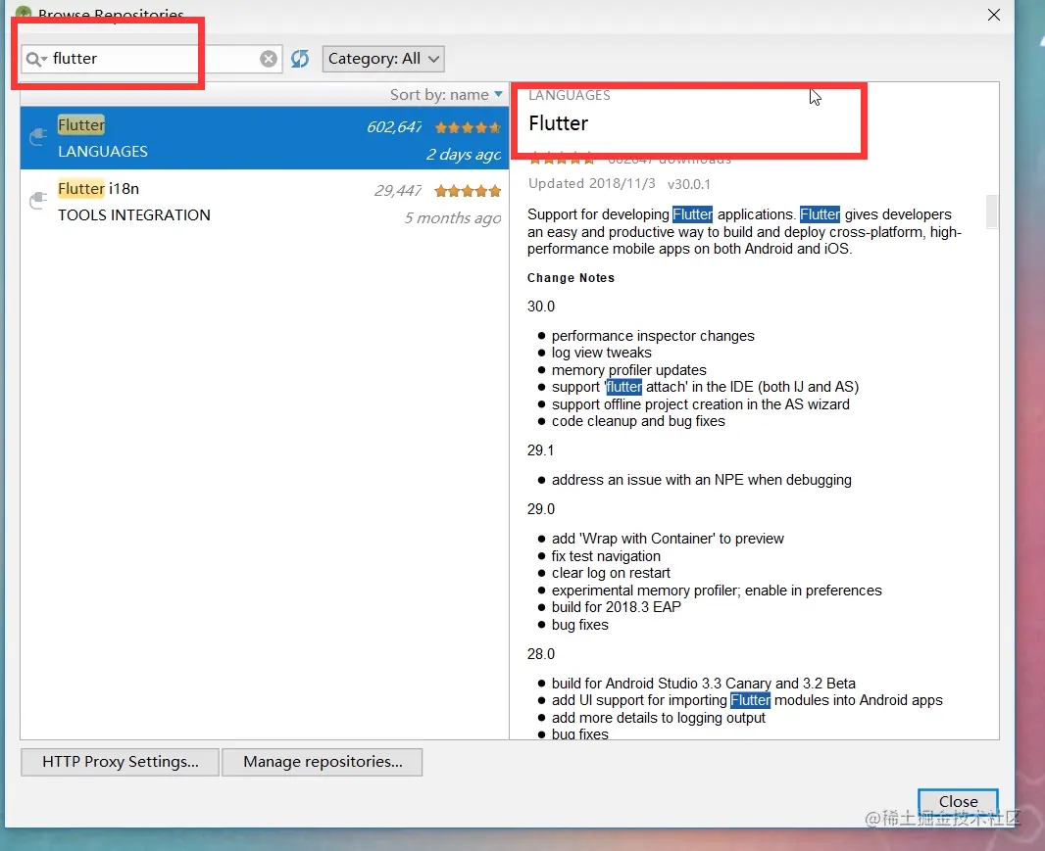Click the Flutter plugin's star rating
Screen dimensions: 1045x851
pos(468,127)
